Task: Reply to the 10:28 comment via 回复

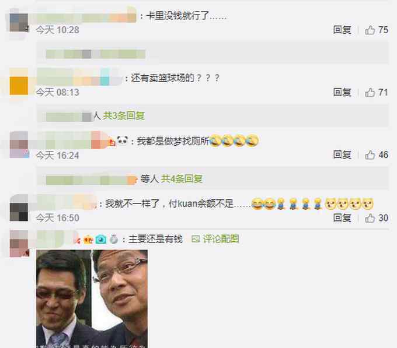Action: [x=342, y=30]
